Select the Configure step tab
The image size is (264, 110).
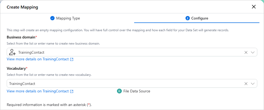pyautogui.click(x=197, y=18)
